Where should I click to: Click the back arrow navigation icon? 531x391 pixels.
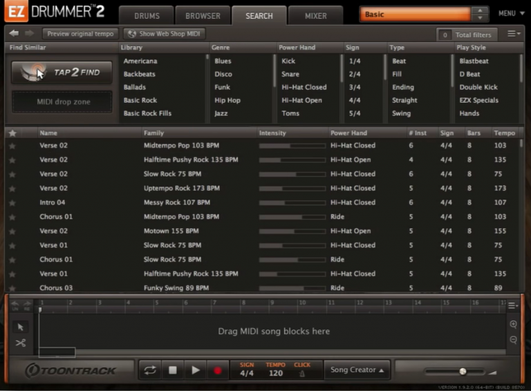pyautogui.click(x=14, y=33)
